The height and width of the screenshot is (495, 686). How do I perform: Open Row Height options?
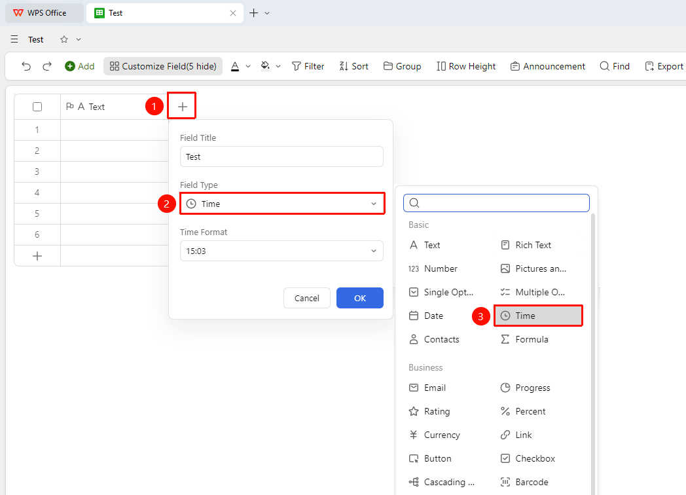[x=466, y=66]
